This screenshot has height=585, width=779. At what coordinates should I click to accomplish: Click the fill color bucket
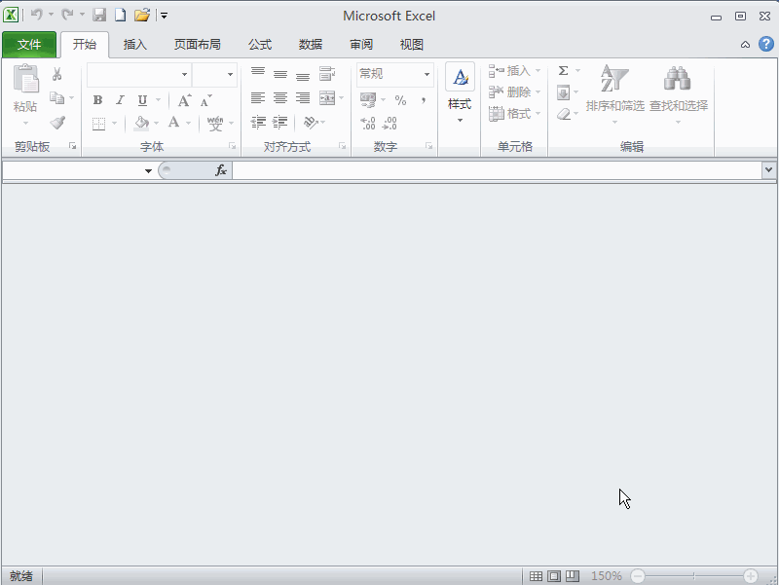click(141, 124)
